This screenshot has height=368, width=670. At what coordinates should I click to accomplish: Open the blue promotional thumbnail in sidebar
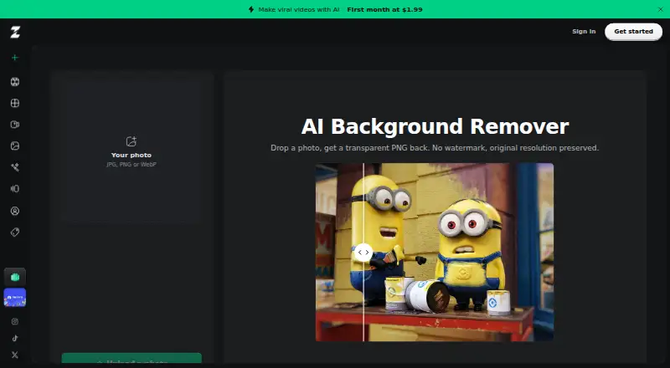point(15,298)
